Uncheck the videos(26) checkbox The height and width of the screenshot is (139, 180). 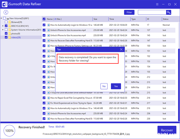tap(6, 37)
